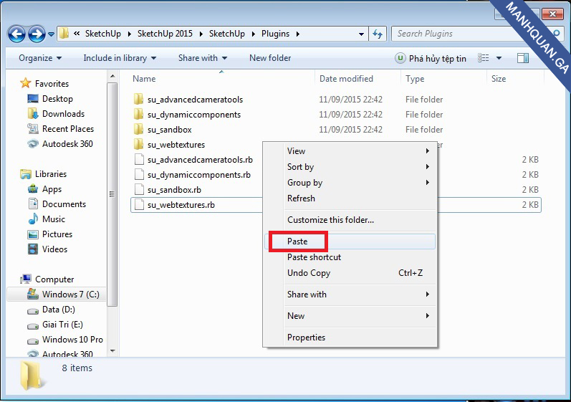The width and height of the screenshot is (571, 402).
Task: Open the Group by submenu
Action: pyautogui.click(x=350, y=183)
